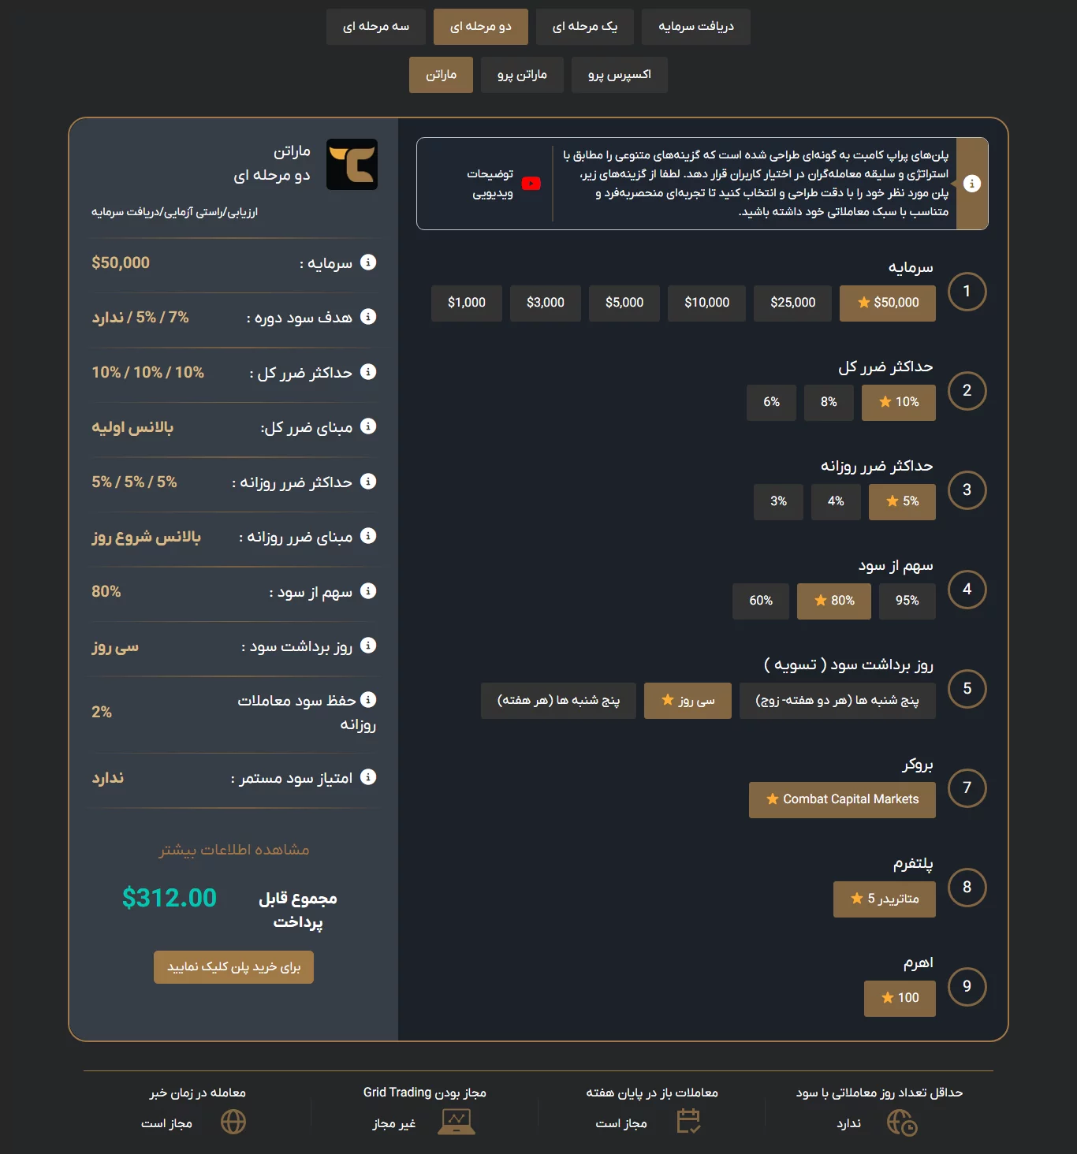The width and height of the screenshot is (1077, 1154).
Task: Choose 4% maximum daily loss
Action: [x=836, y=501]
